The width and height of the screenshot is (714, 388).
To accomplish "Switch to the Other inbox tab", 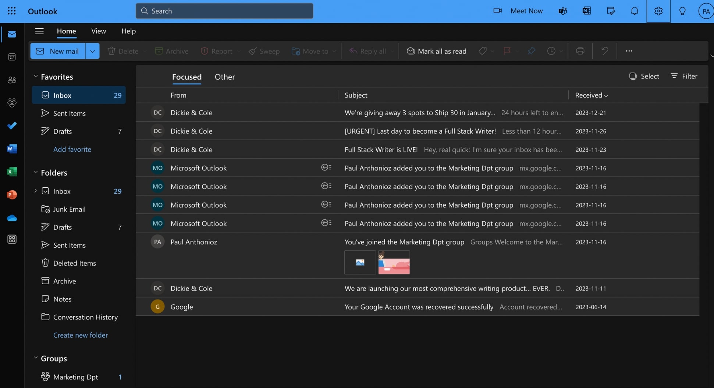I will coord(225,77).
